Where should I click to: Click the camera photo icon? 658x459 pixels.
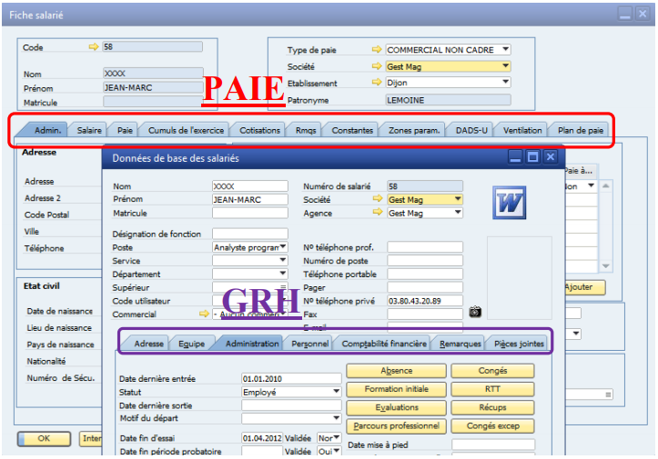click(x=475, y=312)
